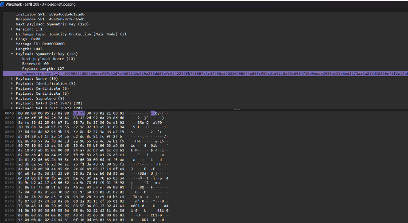Expand the Payload: Identification (5) node
Viewport: 408px width, 223px height.
pos(12,84)
